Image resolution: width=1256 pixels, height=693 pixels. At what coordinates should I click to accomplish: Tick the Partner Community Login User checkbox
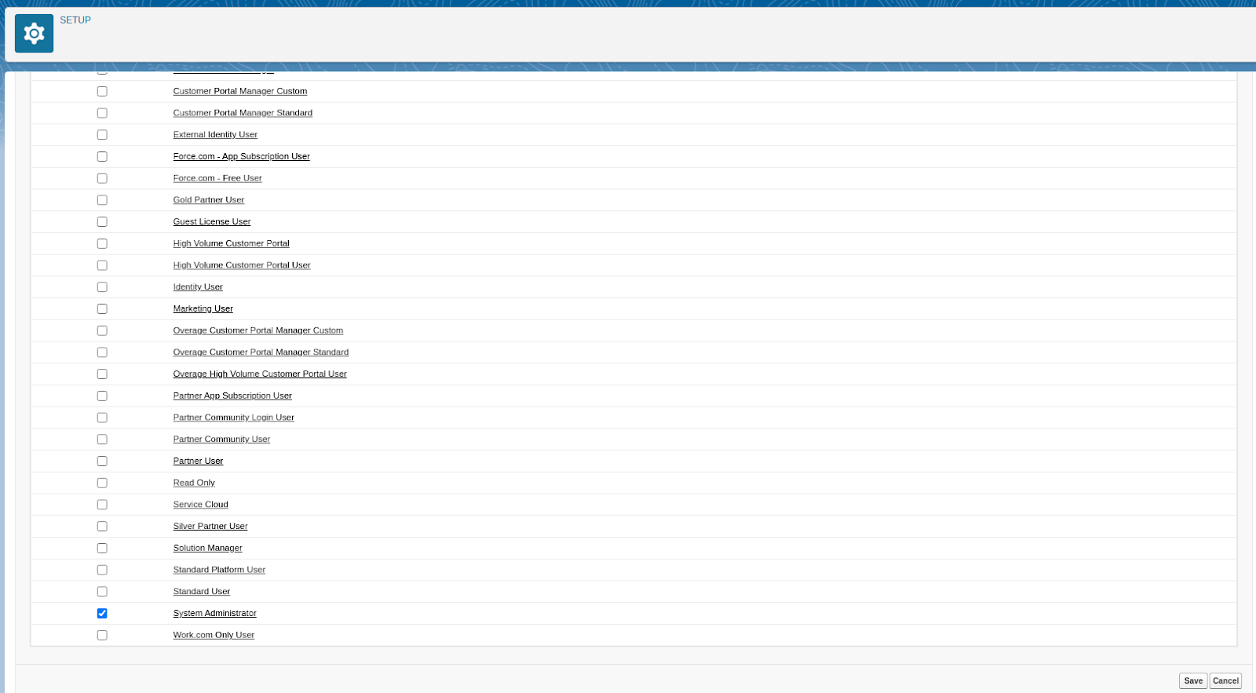pos(102,418)
